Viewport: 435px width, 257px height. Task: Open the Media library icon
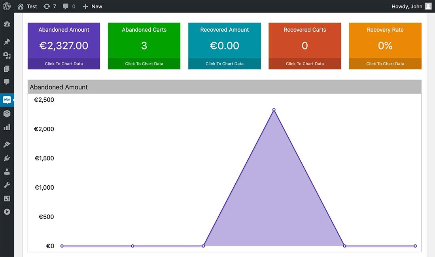pos(7,55)
